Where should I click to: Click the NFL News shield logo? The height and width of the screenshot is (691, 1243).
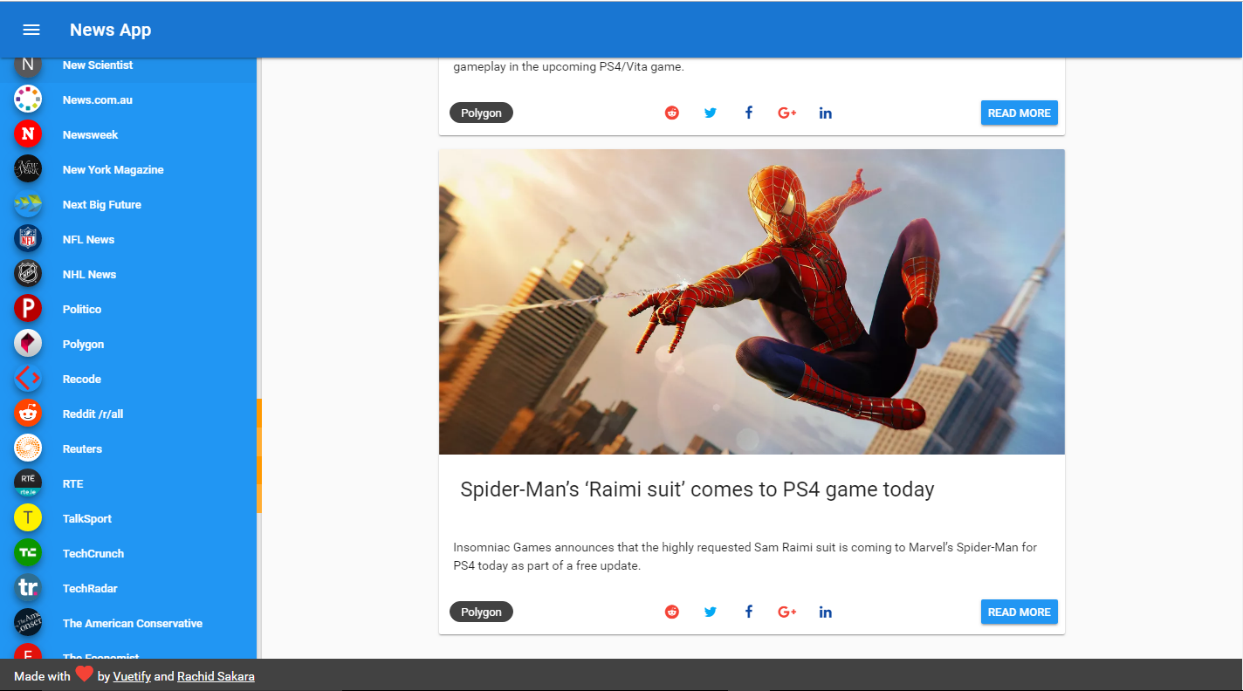click(28, 239)
